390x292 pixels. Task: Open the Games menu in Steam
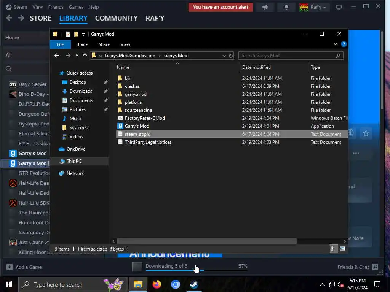(x=76, y=7)
